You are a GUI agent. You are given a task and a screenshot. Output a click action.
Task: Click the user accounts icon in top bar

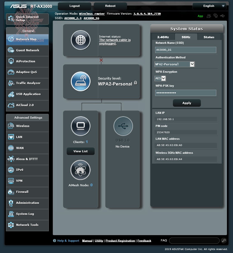pos(209,16)
